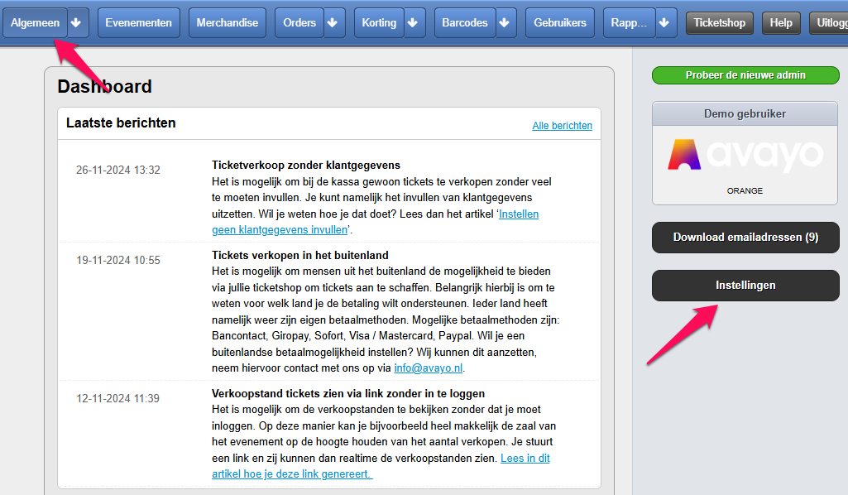Open the Barcodes menu
The width and height of the screenshot is (848, 495).
click(x=465, y=22)
